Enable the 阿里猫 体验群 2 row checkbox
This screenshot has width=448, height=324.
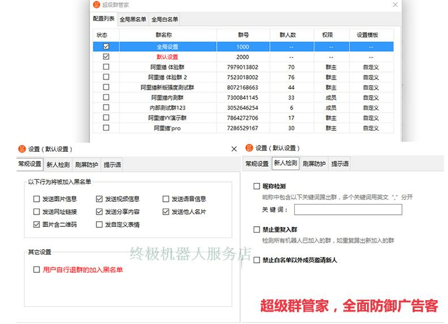tap(106, 77)
